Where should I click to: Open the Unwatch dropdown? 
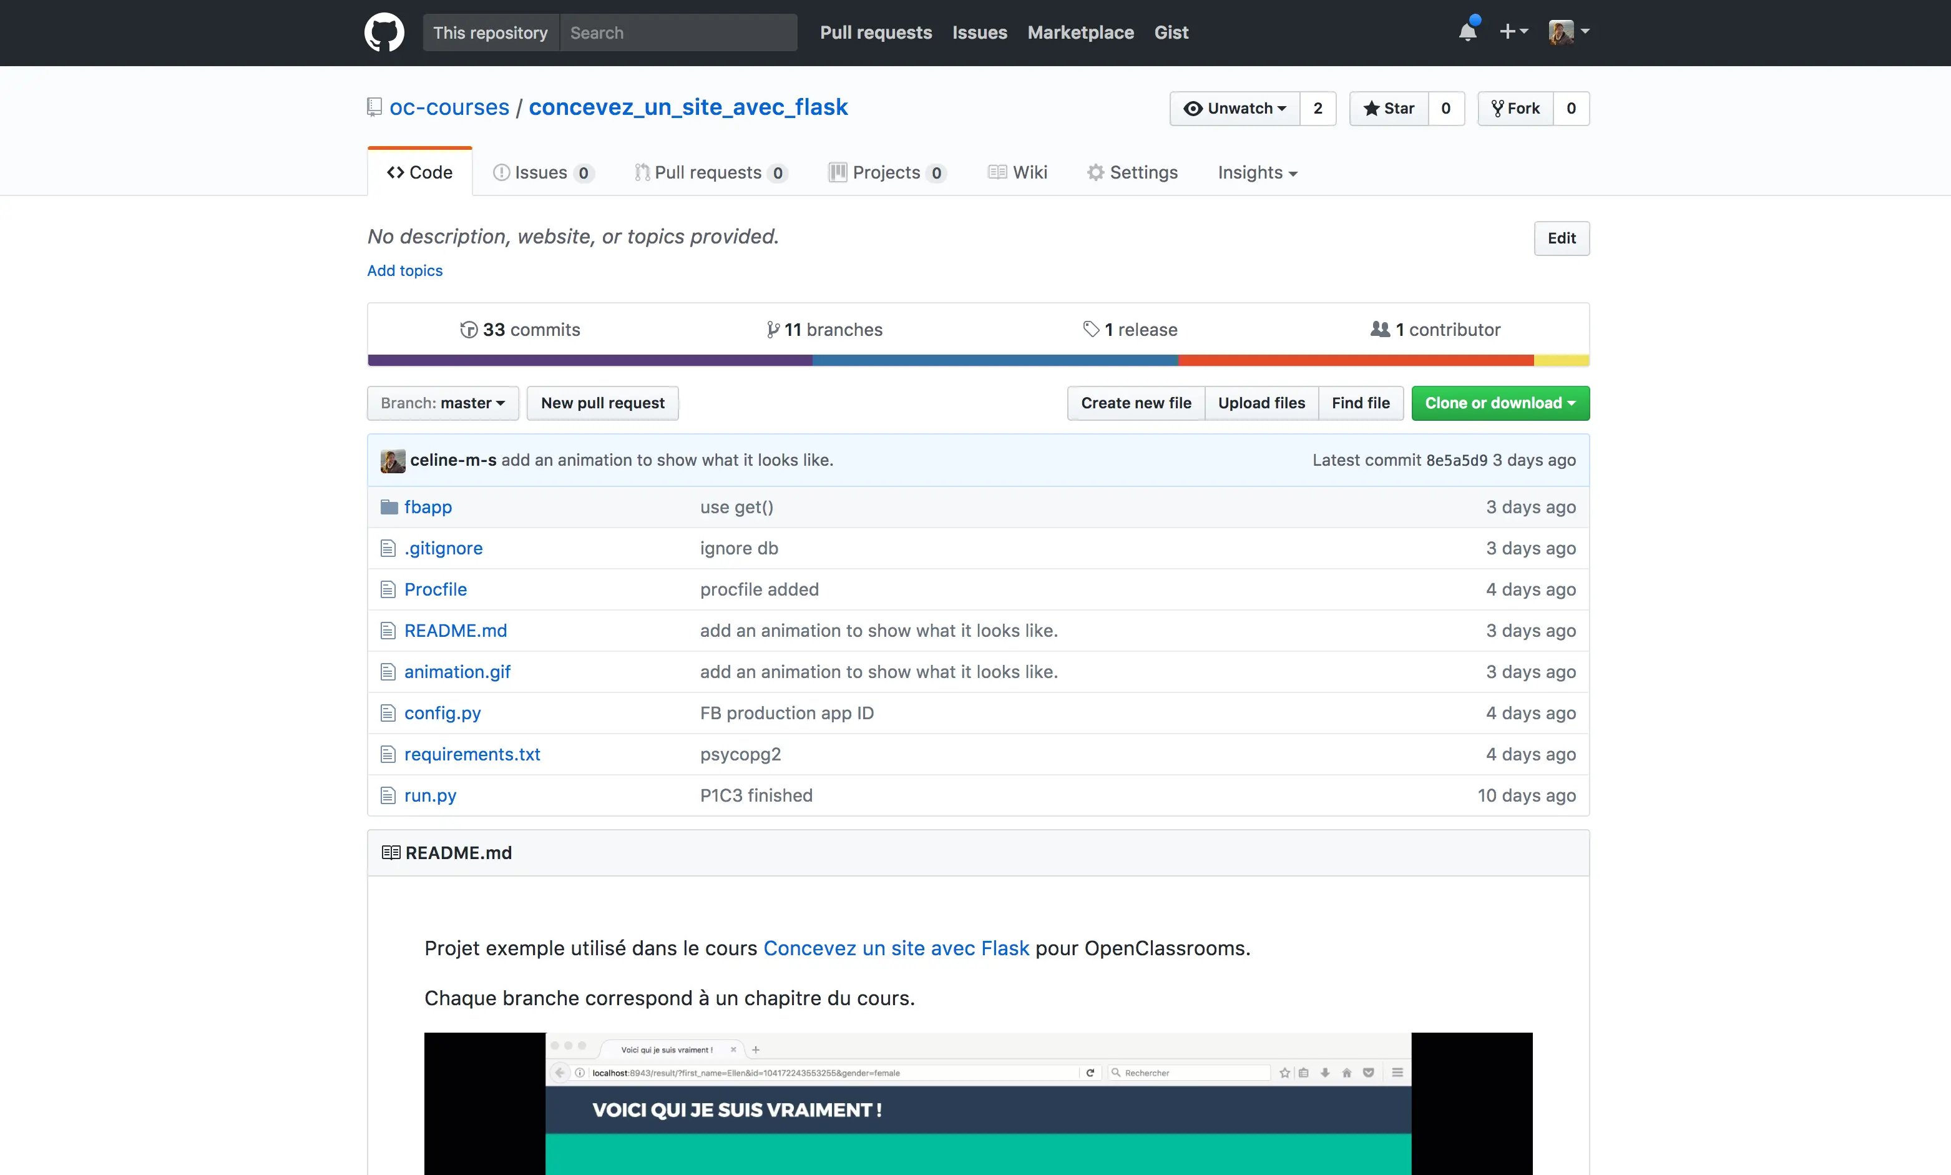1234,109
